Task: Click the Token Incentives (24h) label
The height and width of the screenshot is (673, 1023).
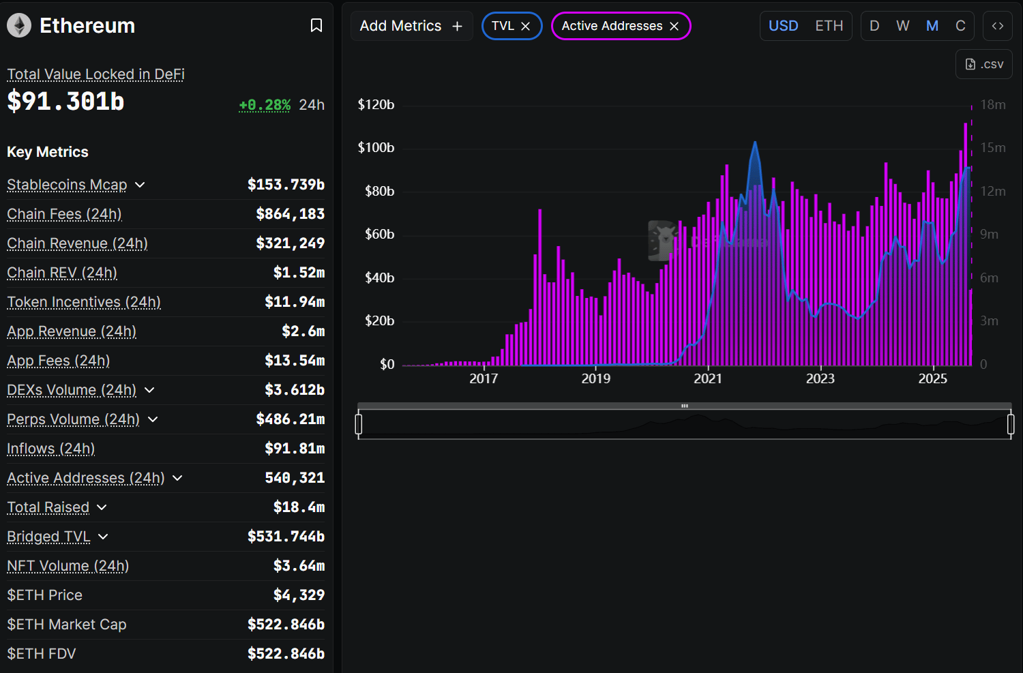Action: tap(84, 302)
